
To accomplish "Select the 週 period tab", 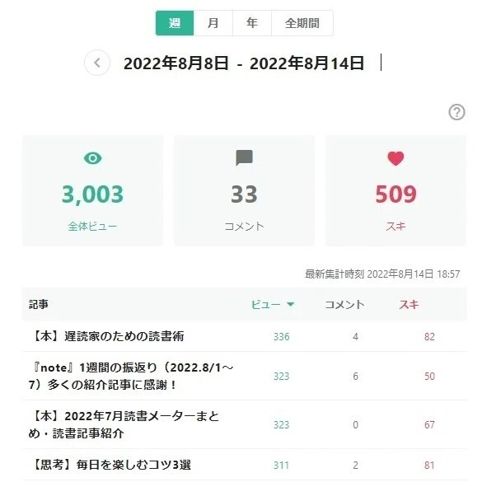I will tap(175, 23).
